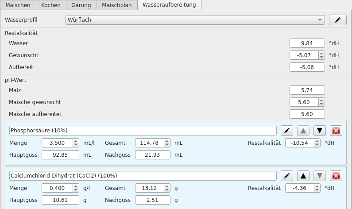Click the Calciumchlorid Gesamt amount field
Viewport: 352px width, 209px height.
(149, 188)
